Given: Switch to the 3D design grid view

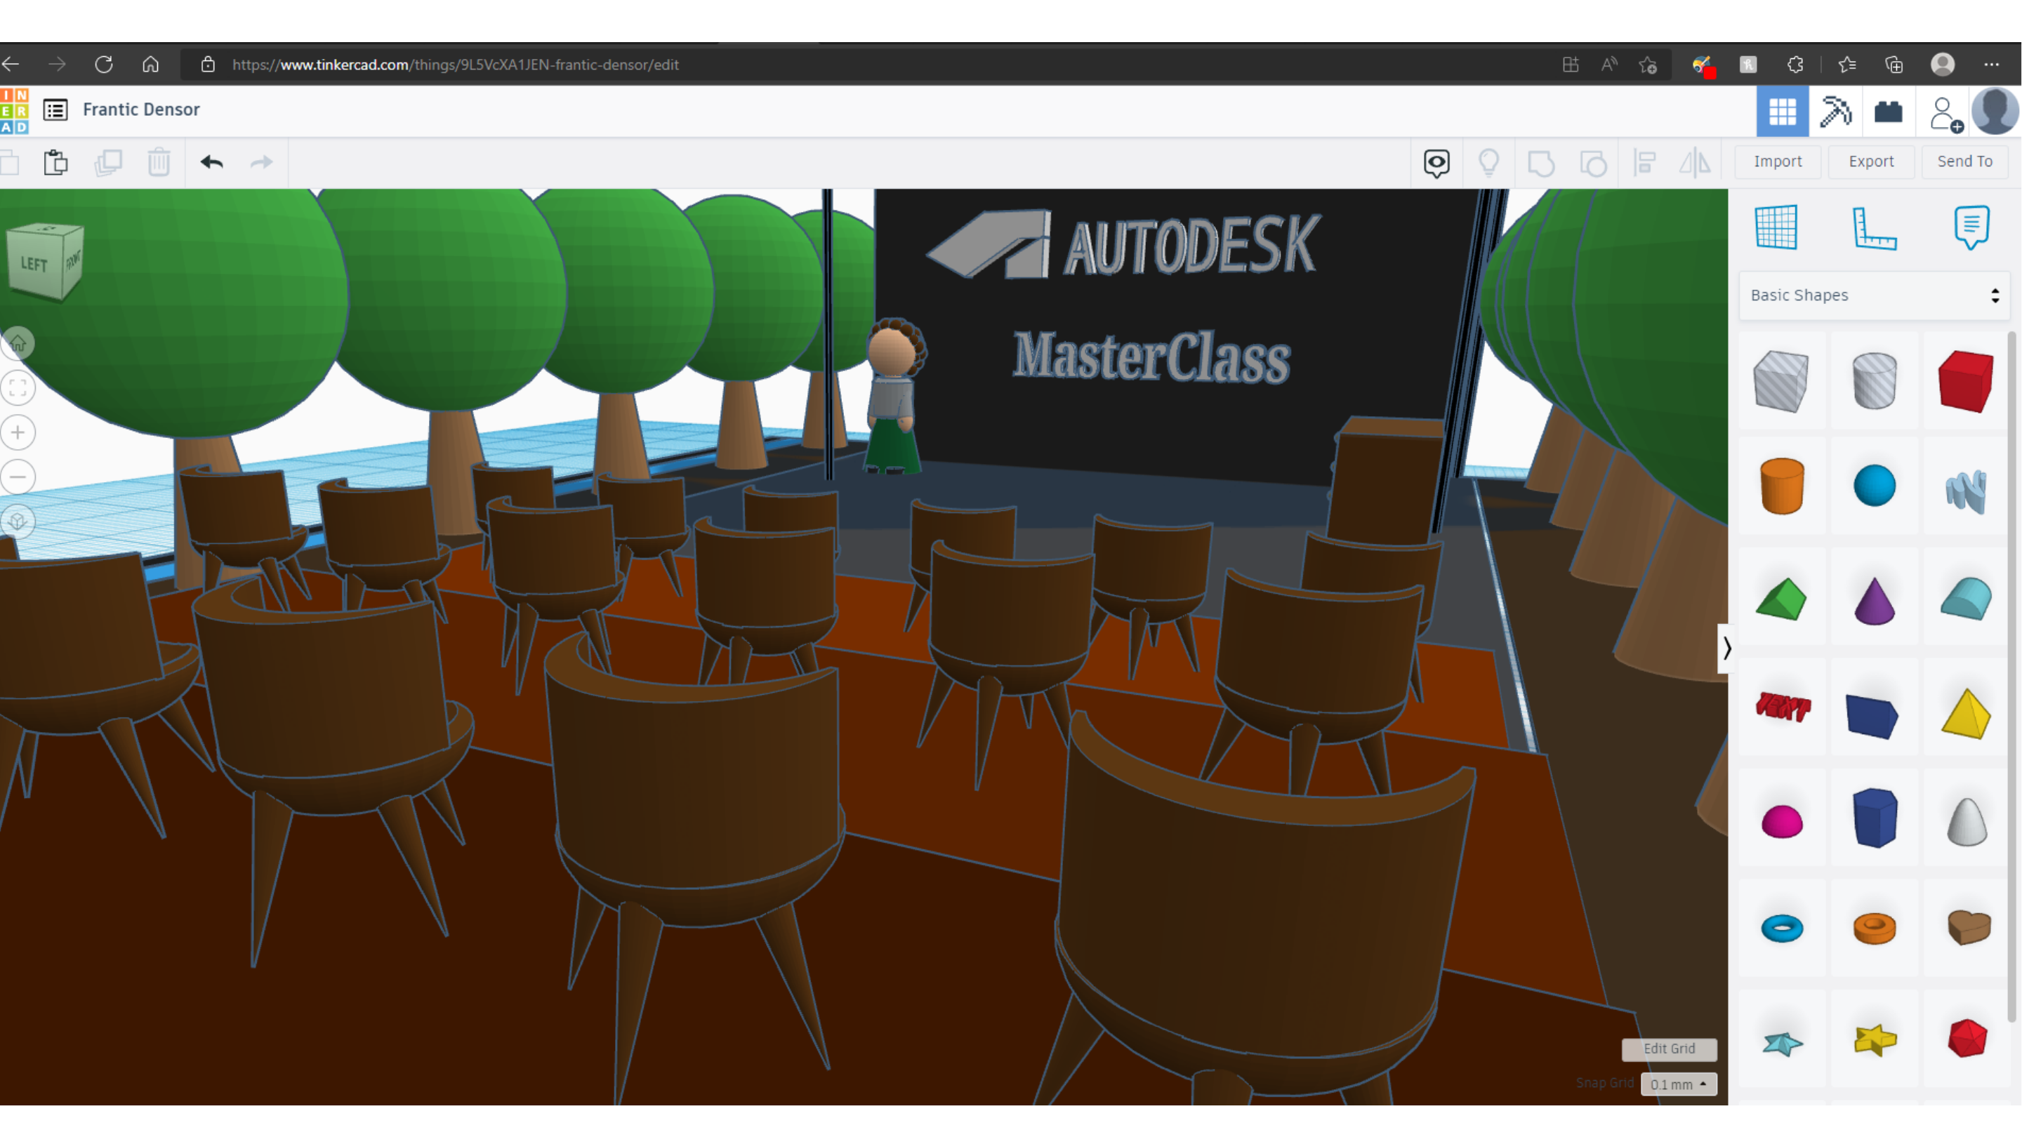Looking at the screenshot, I should (1782, 112).
